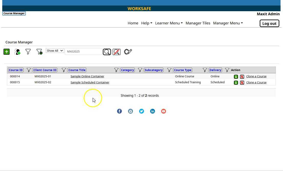The image size is (283, 171).
Task: Click the green add course plus icon
Action: tap(6, 52)
